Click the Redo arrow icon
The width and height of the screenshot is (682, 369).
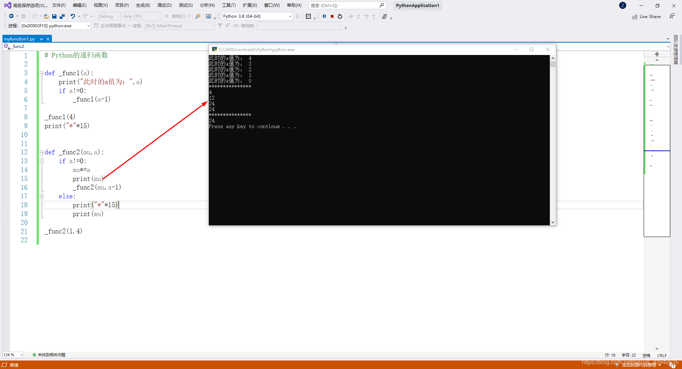click(85, 16)
